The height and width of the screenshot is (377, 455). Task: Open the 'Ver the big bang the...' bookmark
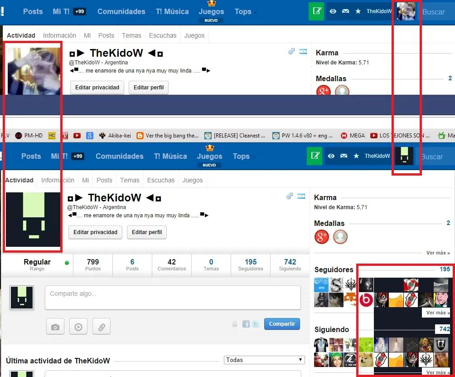(167, 136)
